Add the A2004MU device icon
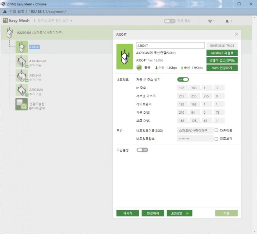Screen dimensions: 257x234 click(x=22, y=90)
